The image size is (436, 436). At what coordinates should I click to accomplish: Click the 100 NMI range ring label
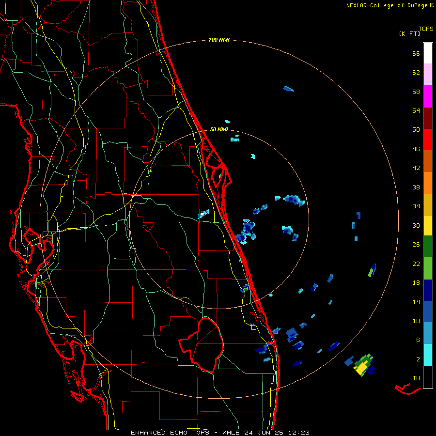tap(219, 40)
